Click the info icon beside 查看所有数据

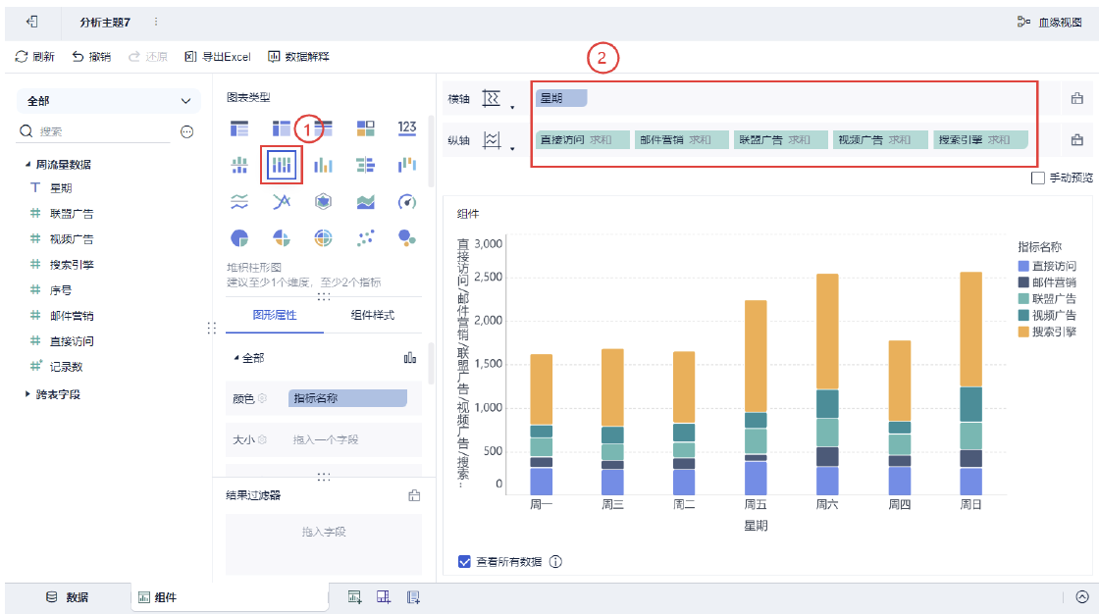(555, 561)
